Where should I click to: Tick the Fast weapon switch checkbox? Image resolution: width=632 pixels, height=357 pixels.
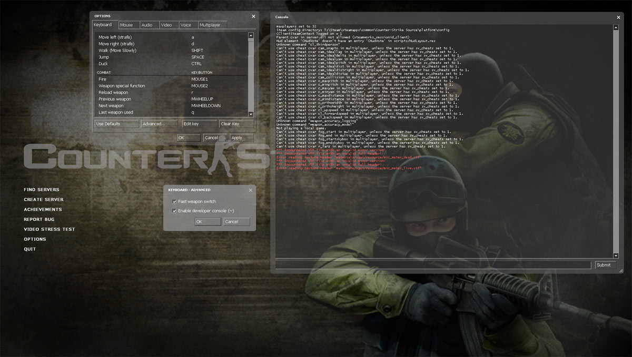pyautogui.click(x=174, y=201)
